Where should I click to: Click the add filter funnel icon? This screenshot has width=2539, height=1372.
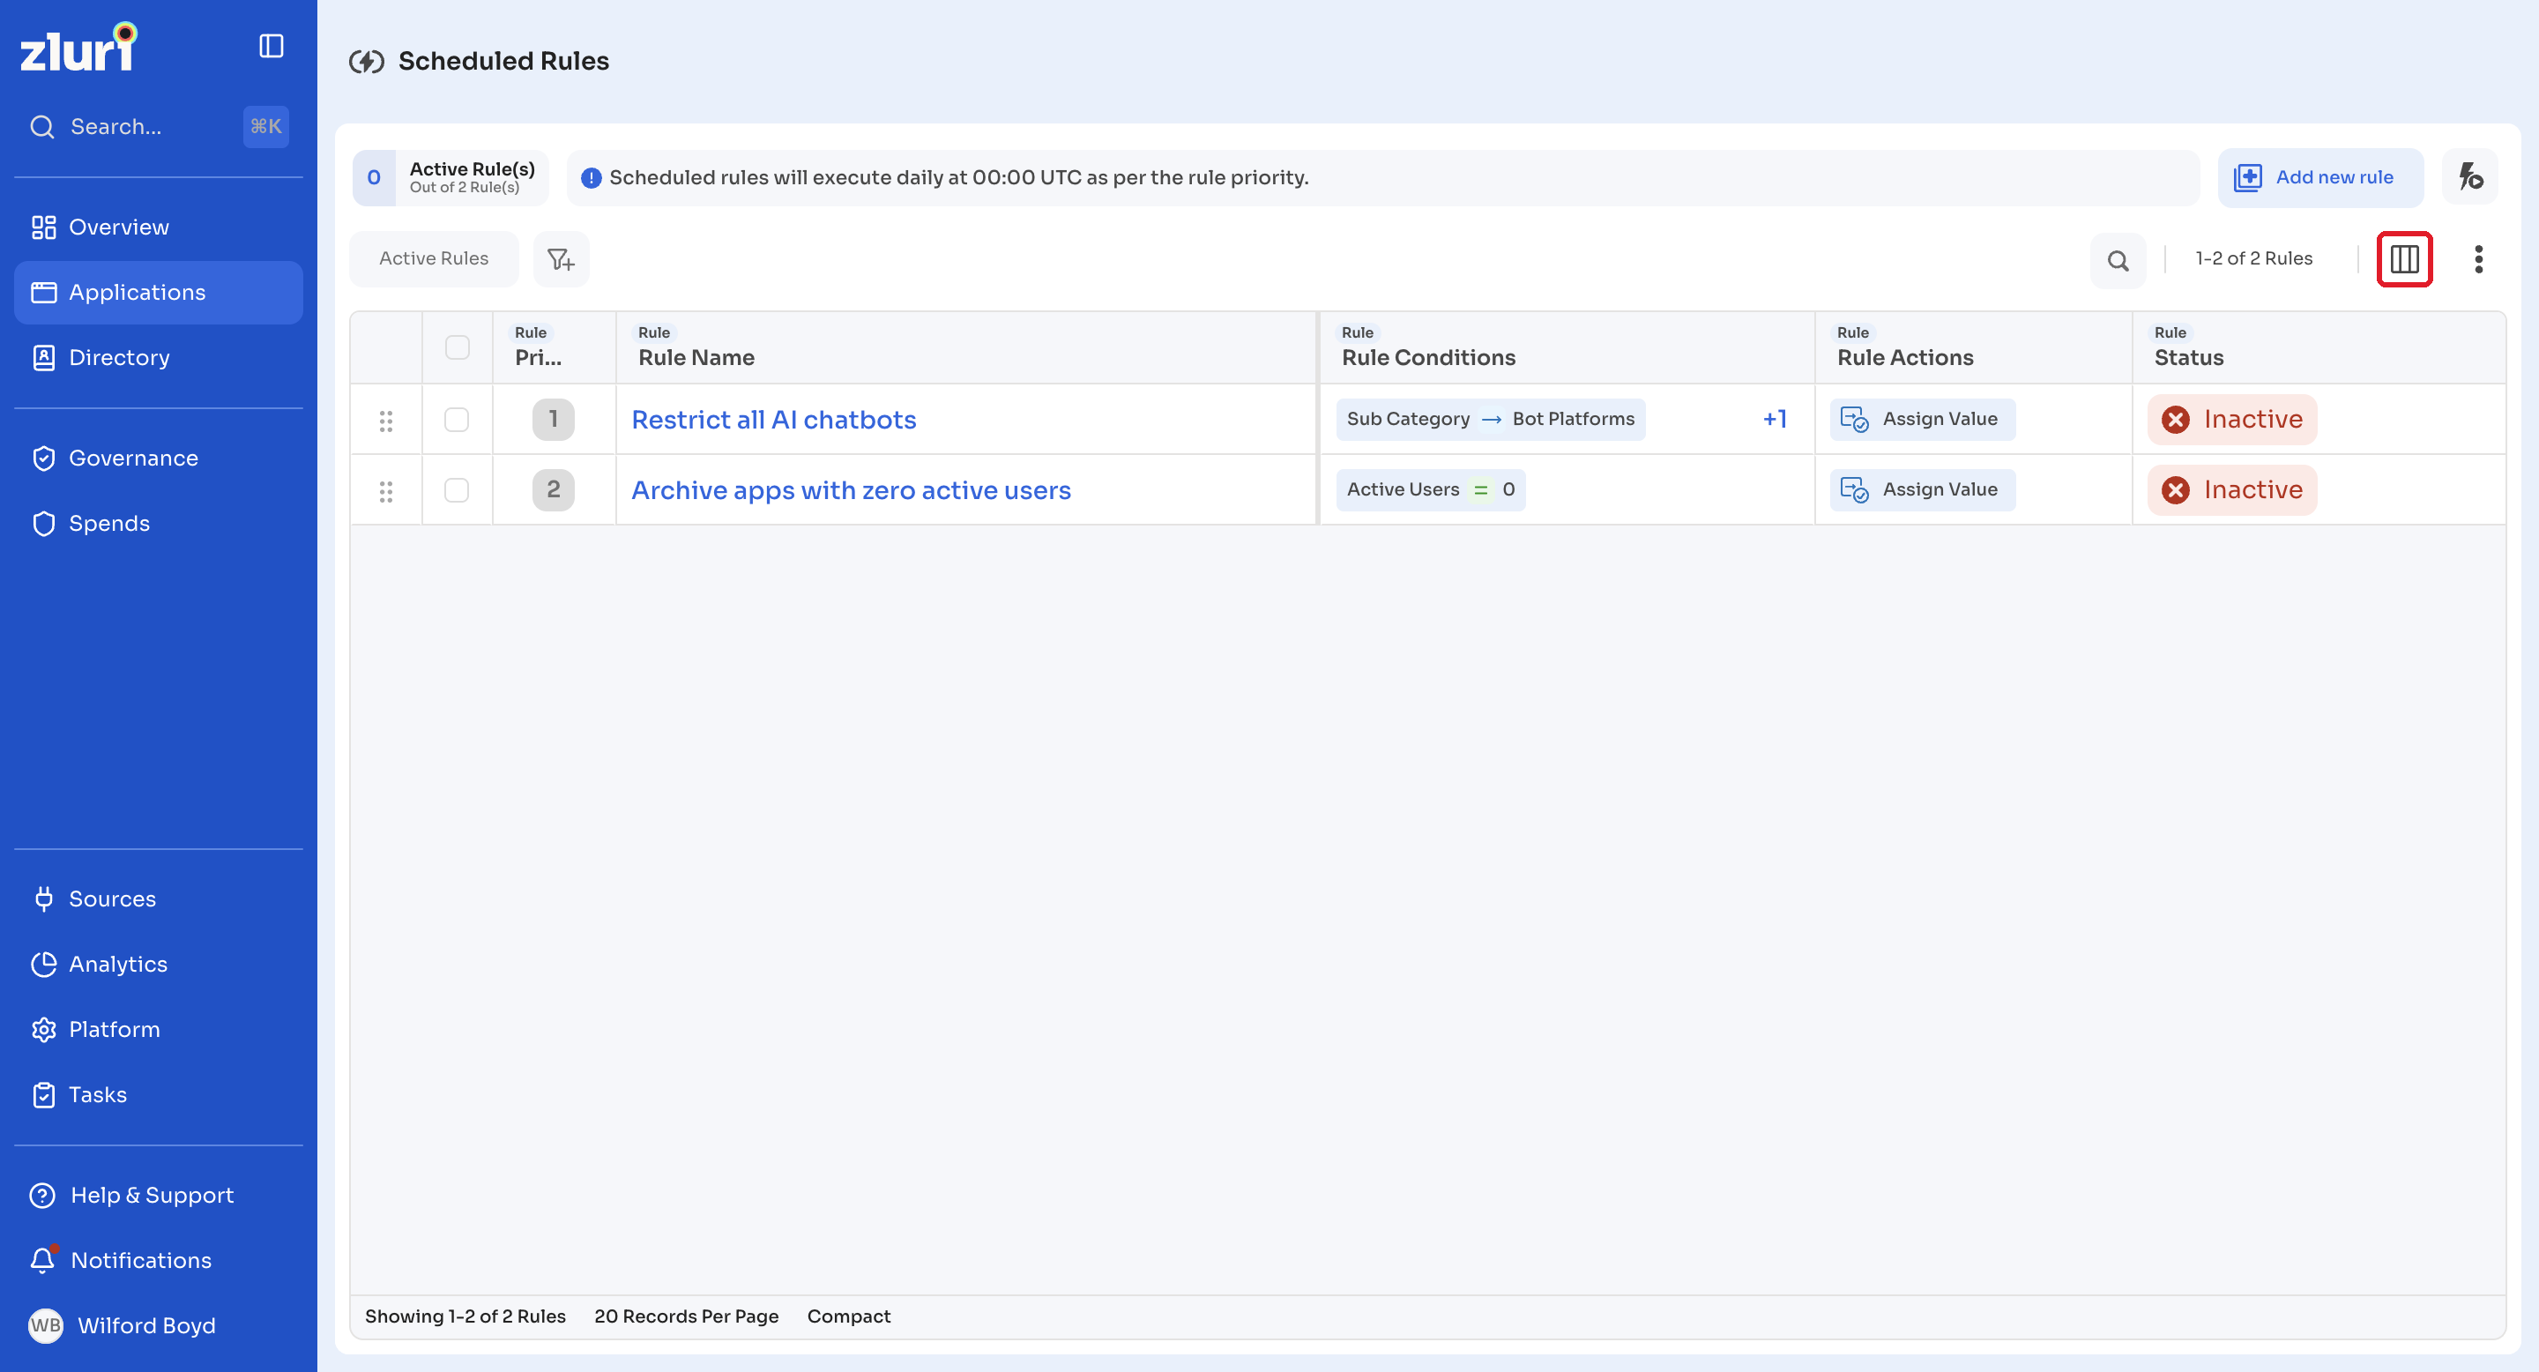point(561,259)
